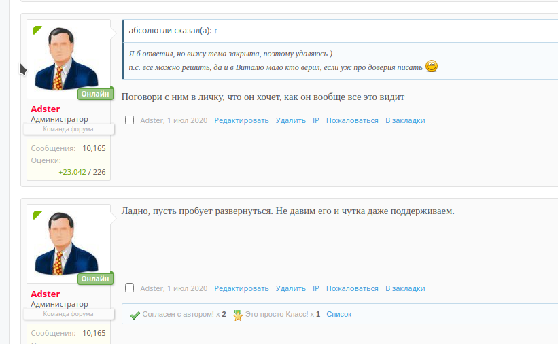Click the IP link on the 'Поговори с ним' post
558x344 pixels.
point(315,121)
